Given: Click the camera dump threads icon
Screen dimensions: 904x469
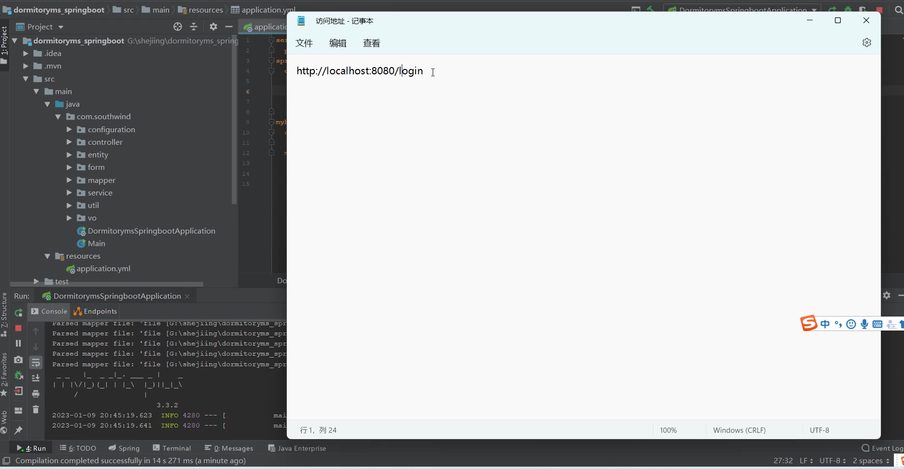Looking at the screenshot, I should (x=18, y=359).
